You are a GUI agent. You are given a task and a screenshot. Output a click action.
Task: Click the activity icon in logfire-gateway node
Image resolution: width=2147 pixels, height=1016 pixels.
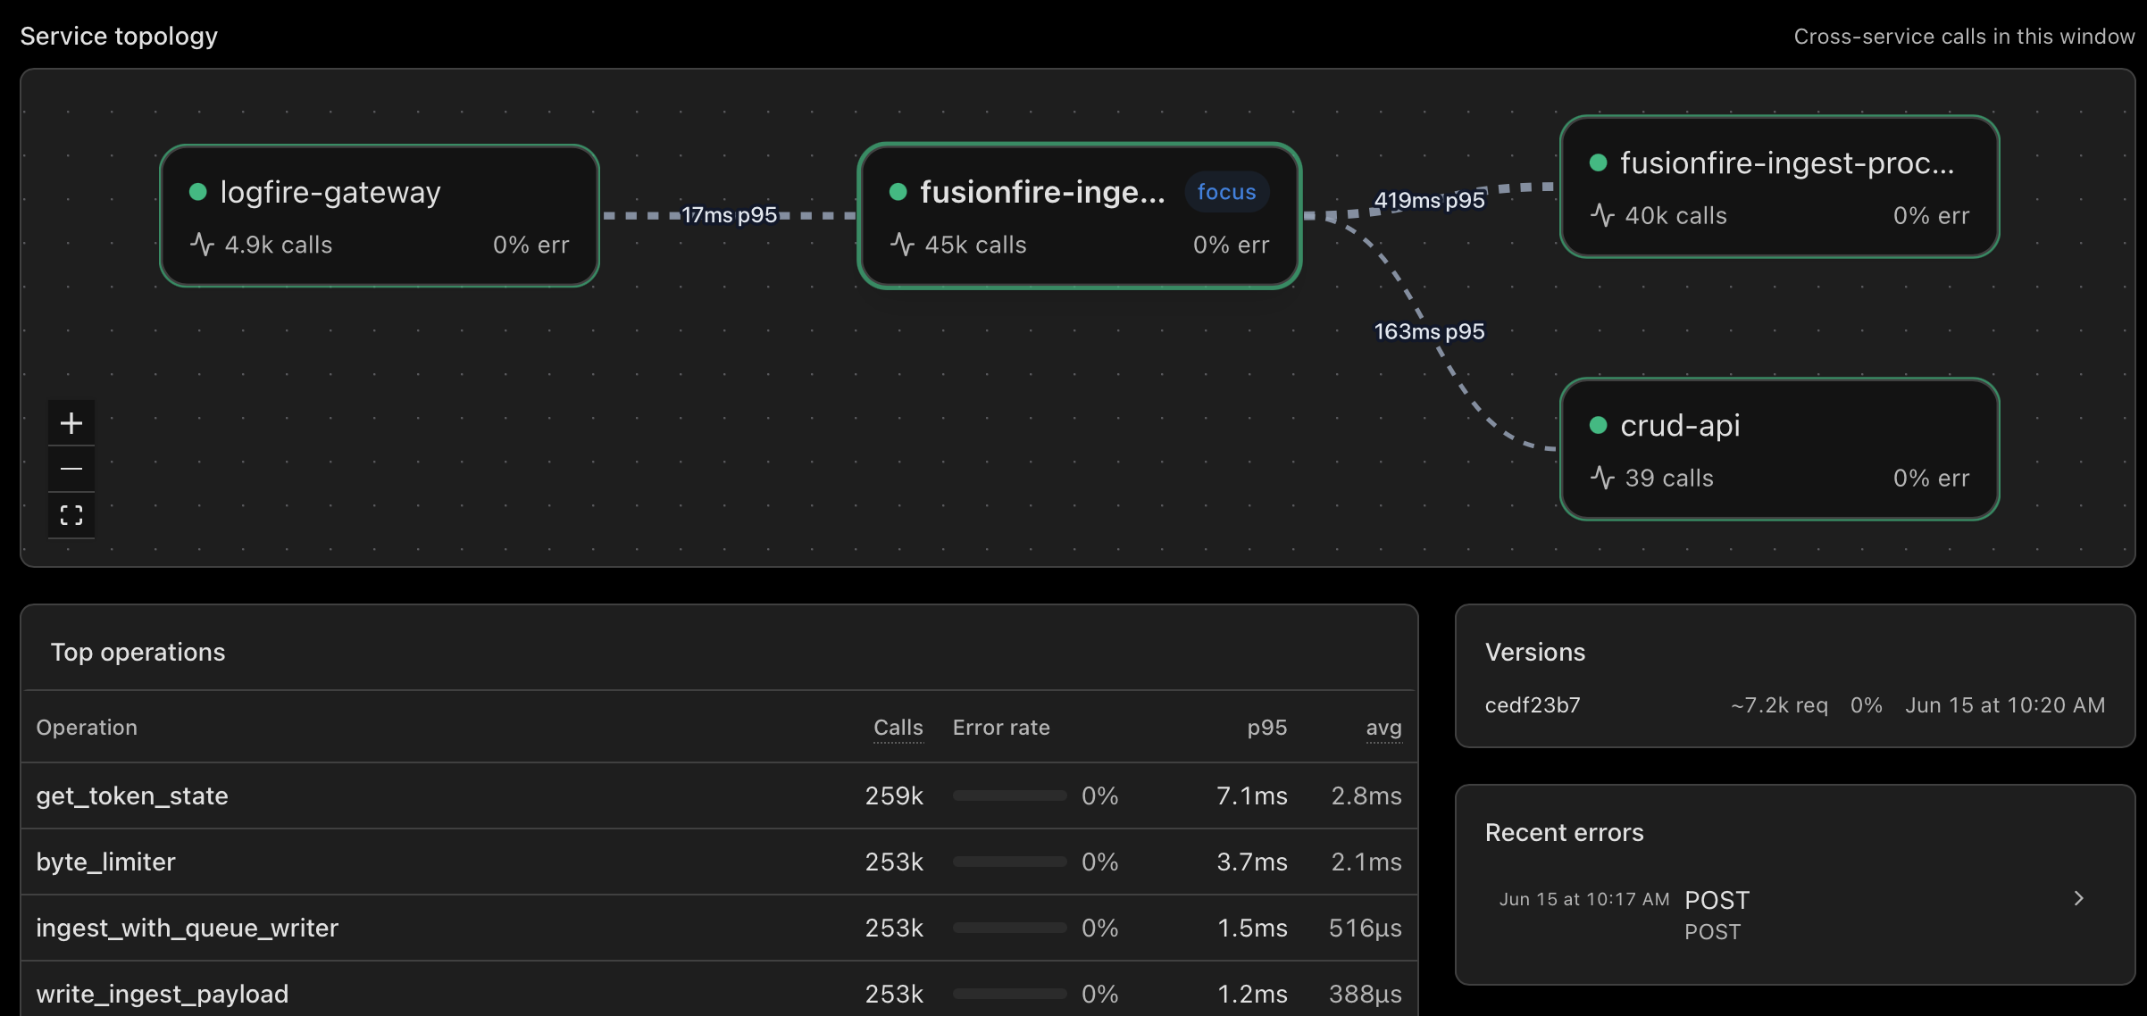(x=203, y=245)
